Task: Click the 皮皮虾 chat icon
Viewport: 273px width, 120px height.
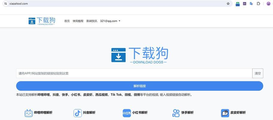Action: click(x=225, y=113)
